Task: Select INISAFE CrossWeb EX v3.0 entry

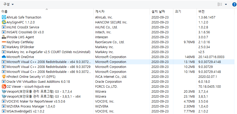Action: pos(118,32)
